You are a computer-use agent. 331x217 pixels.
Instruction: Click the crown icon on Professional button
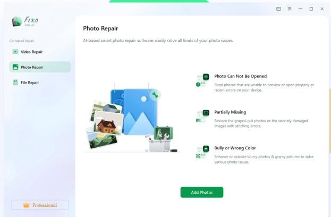(27, 205)
